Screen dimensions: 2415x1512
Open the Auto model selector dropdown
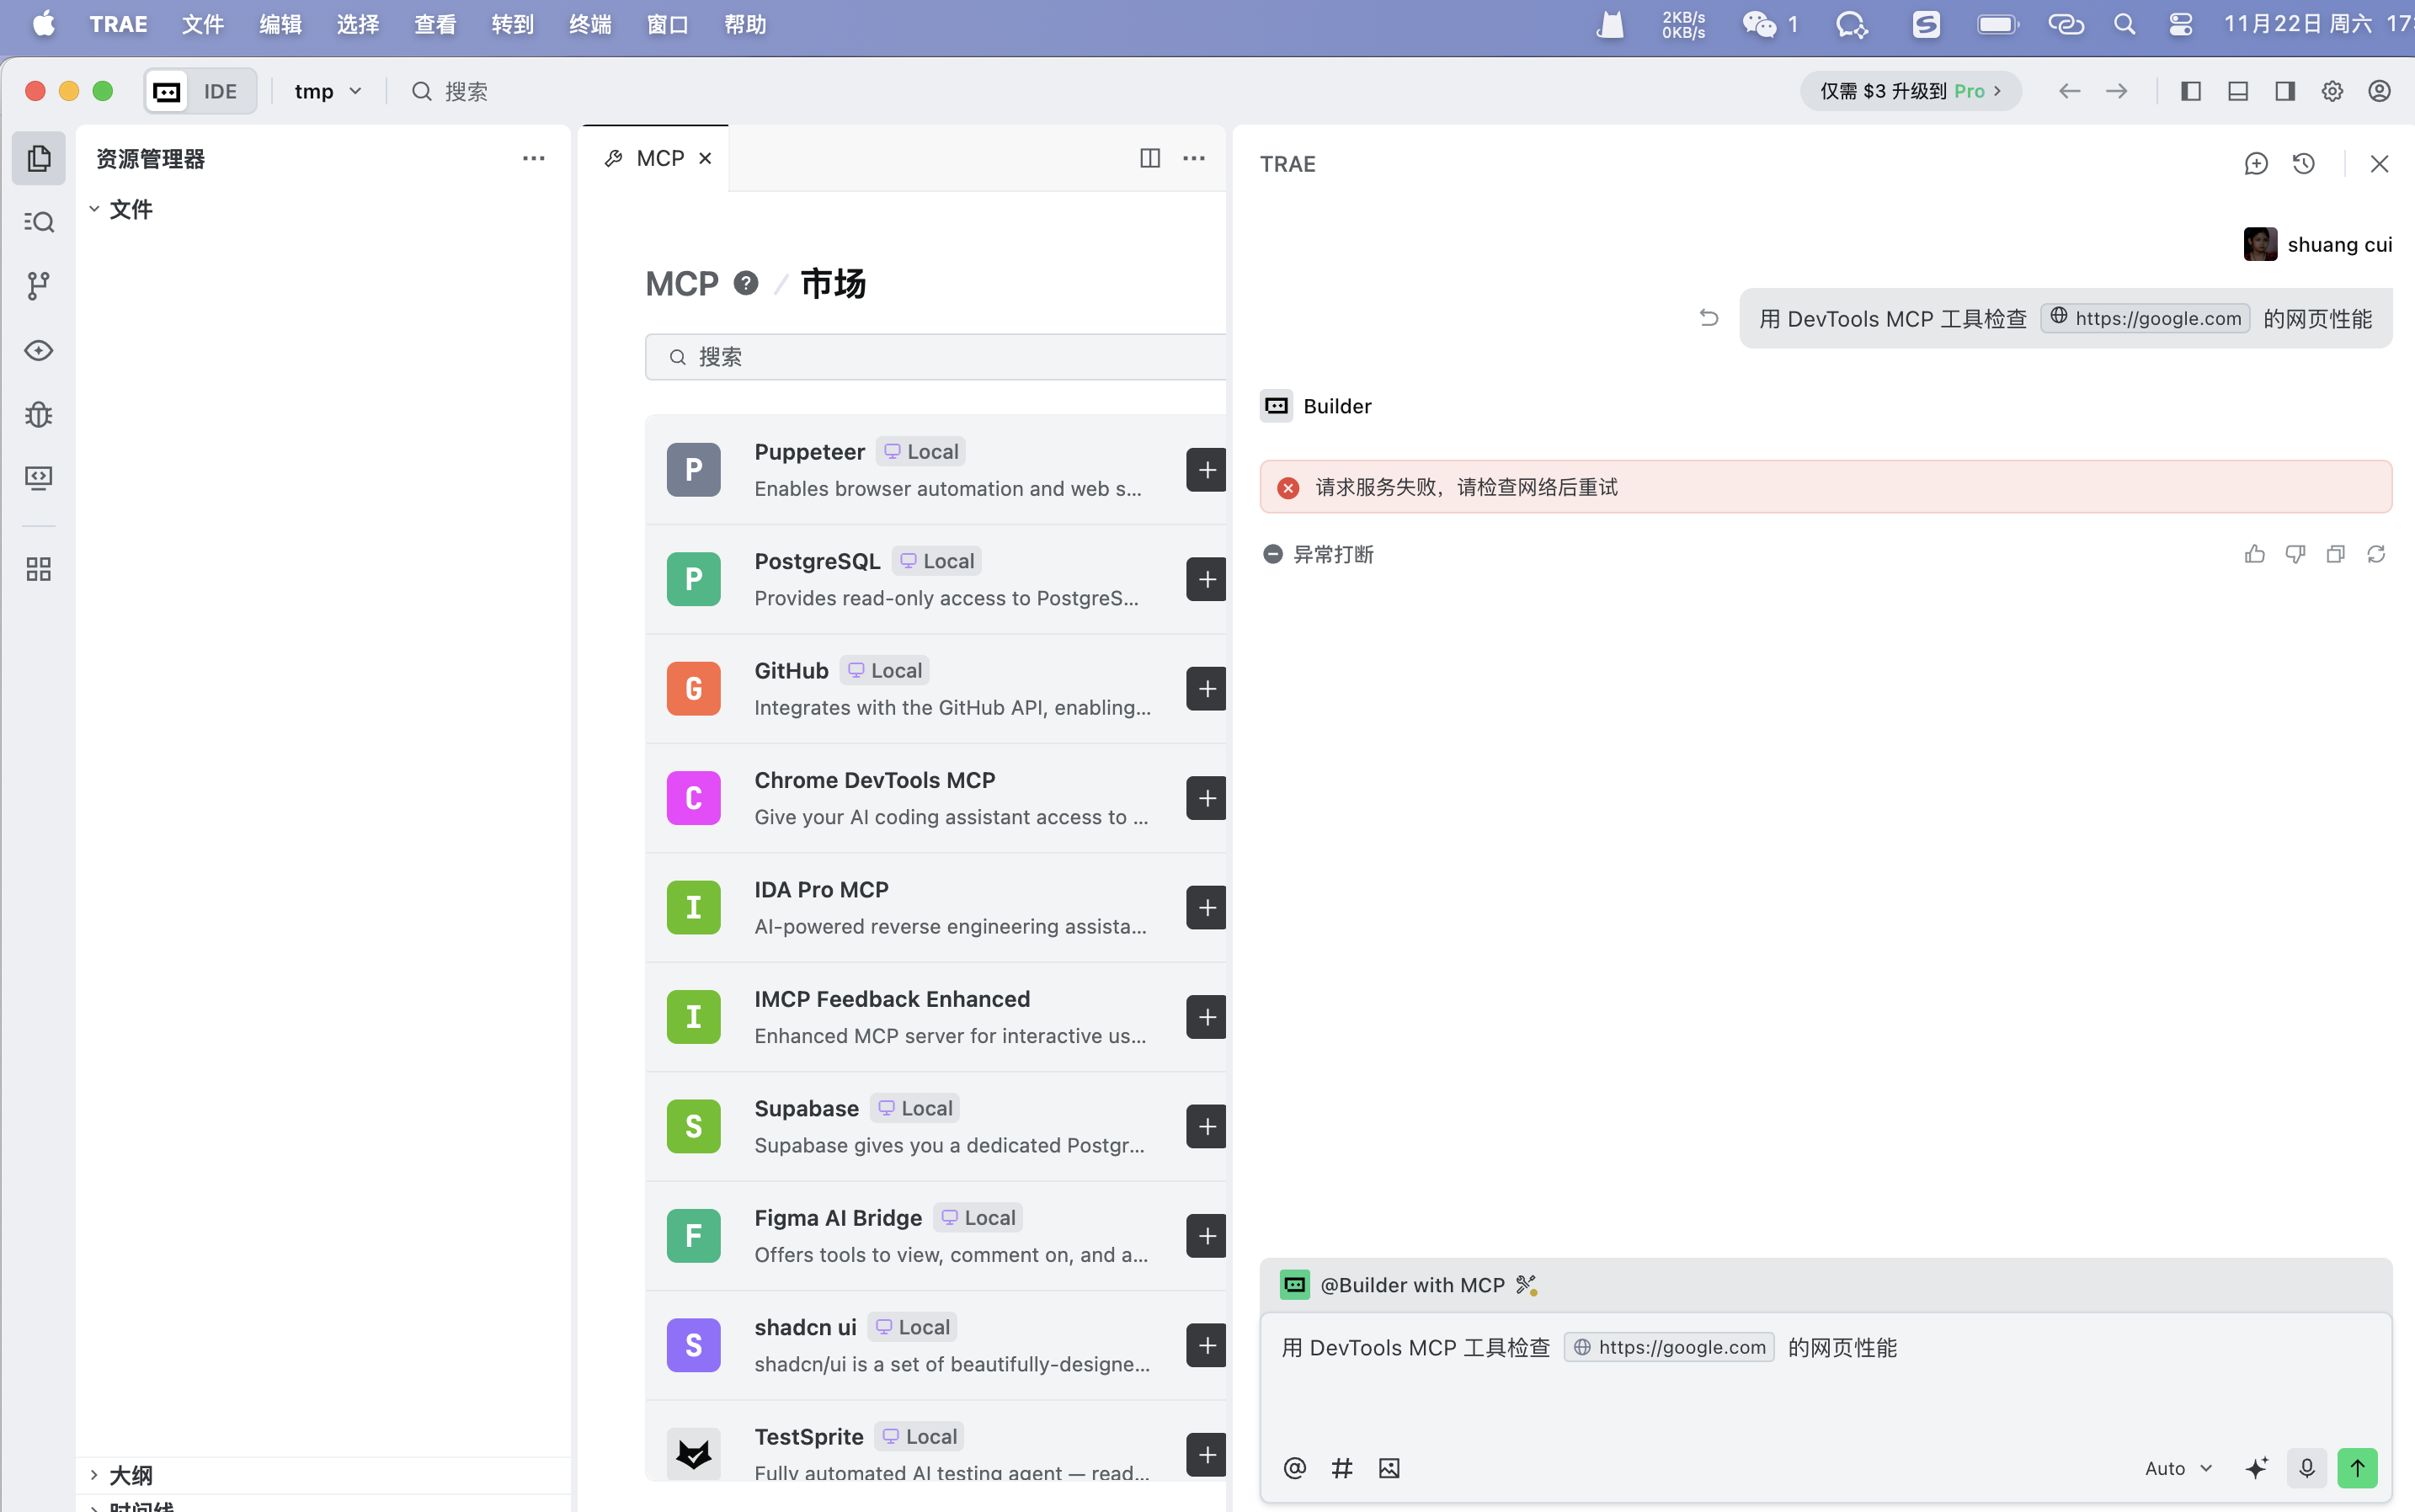[2178, 1468]
